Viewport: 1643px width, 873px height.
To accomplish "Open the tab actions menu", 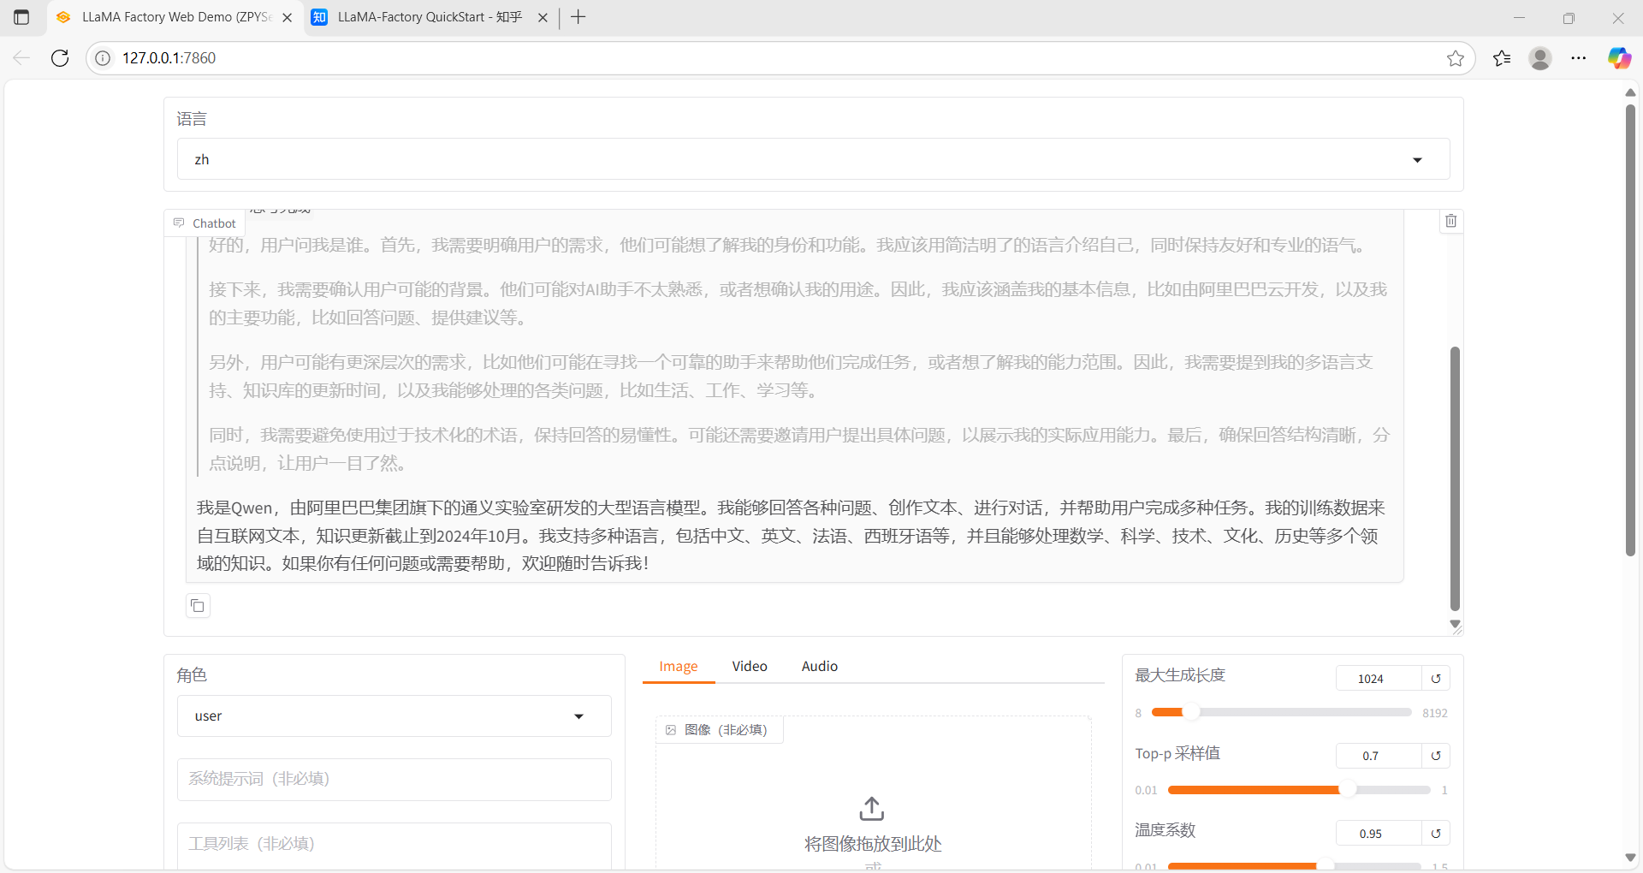I will click(x=21, y=17).
